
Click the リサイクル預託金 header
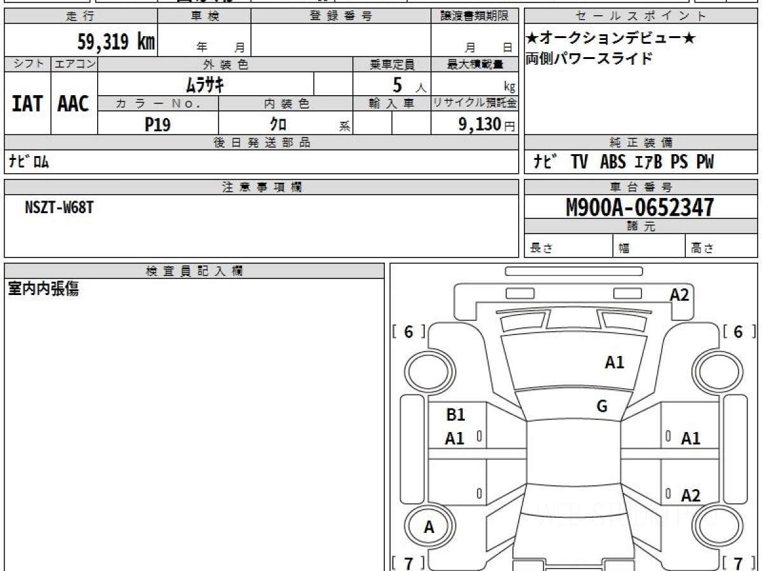[474, 103]
